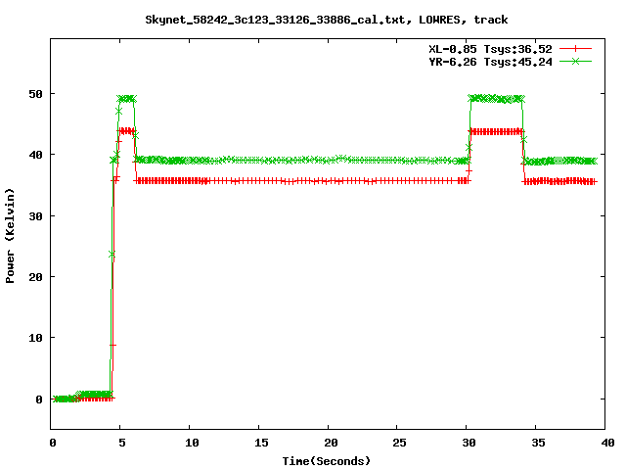The image size is (626, 470).
Task: Click y-axis tick label 20
Action: coord(35,277)
